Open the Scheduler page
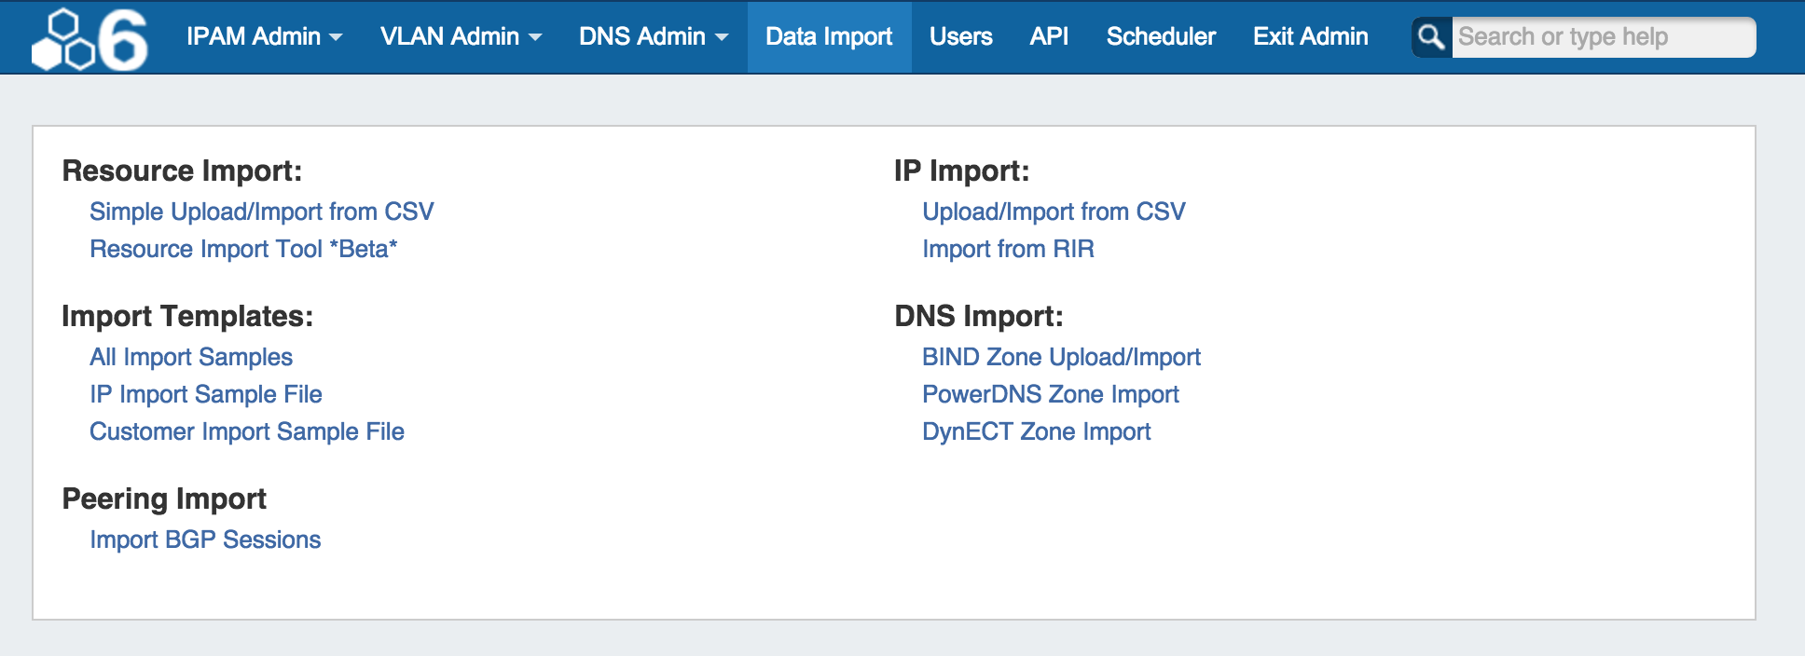Viewport: 1805px width, 656px height. (1161, 37)
